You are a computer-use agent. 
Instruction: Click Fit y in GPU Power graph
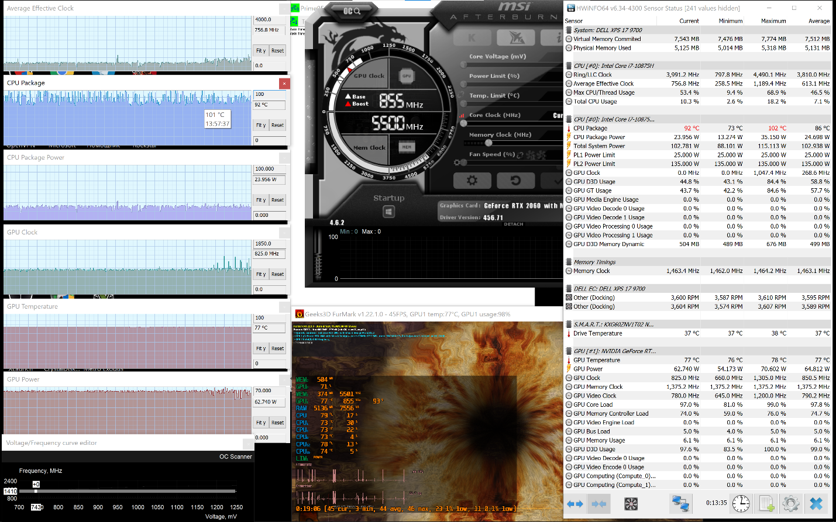coord(261,423)
